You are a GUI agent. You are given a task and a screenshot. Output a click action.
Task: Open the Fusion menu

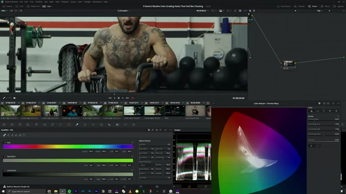tap(73, 2)
